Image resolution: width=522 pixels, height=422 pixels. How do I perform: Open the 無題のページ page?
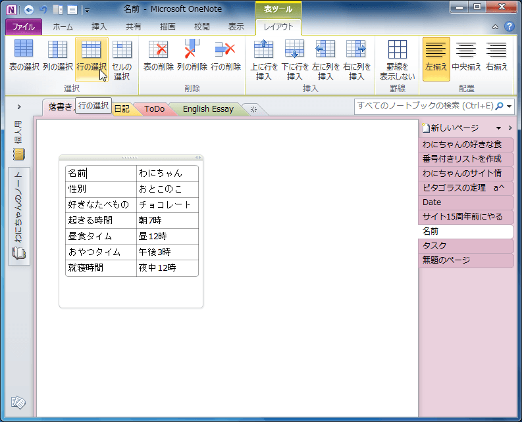(466, 260)
